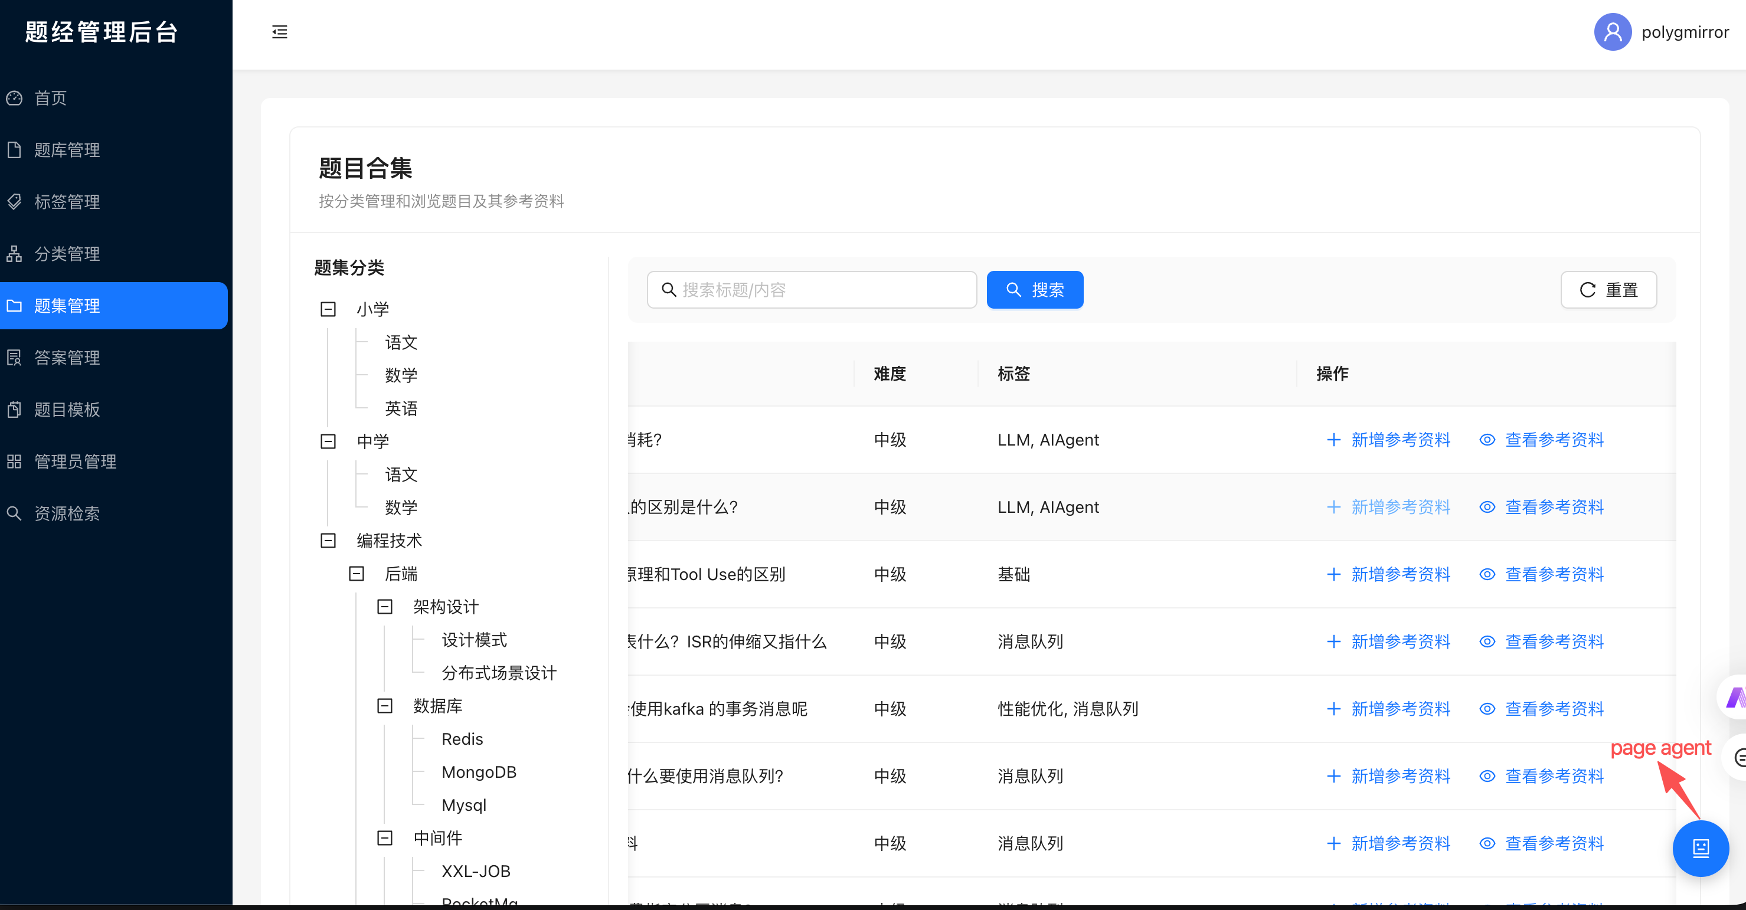The width and height of the screenshot is (1746, 910).
Task: Collapse the 小学 tree node
Action: pos(328,309)
